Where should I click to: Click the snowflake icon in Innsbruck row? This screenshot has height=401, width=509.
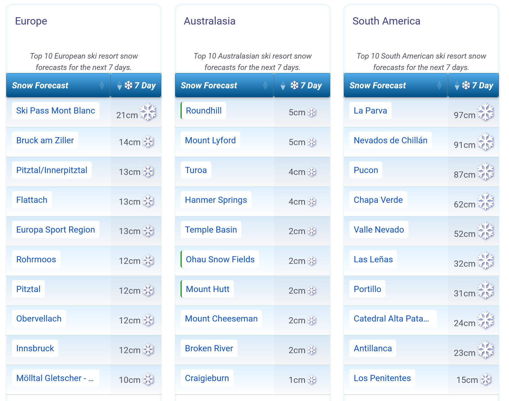pos(148,350)
